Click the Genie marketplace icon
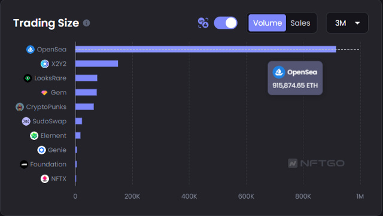This screenshot has width=383, height=216. point(41,150)
